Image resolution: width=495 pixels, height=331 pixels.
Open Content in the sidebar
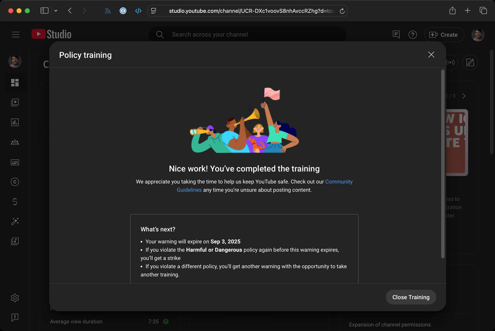coord(15,102)
